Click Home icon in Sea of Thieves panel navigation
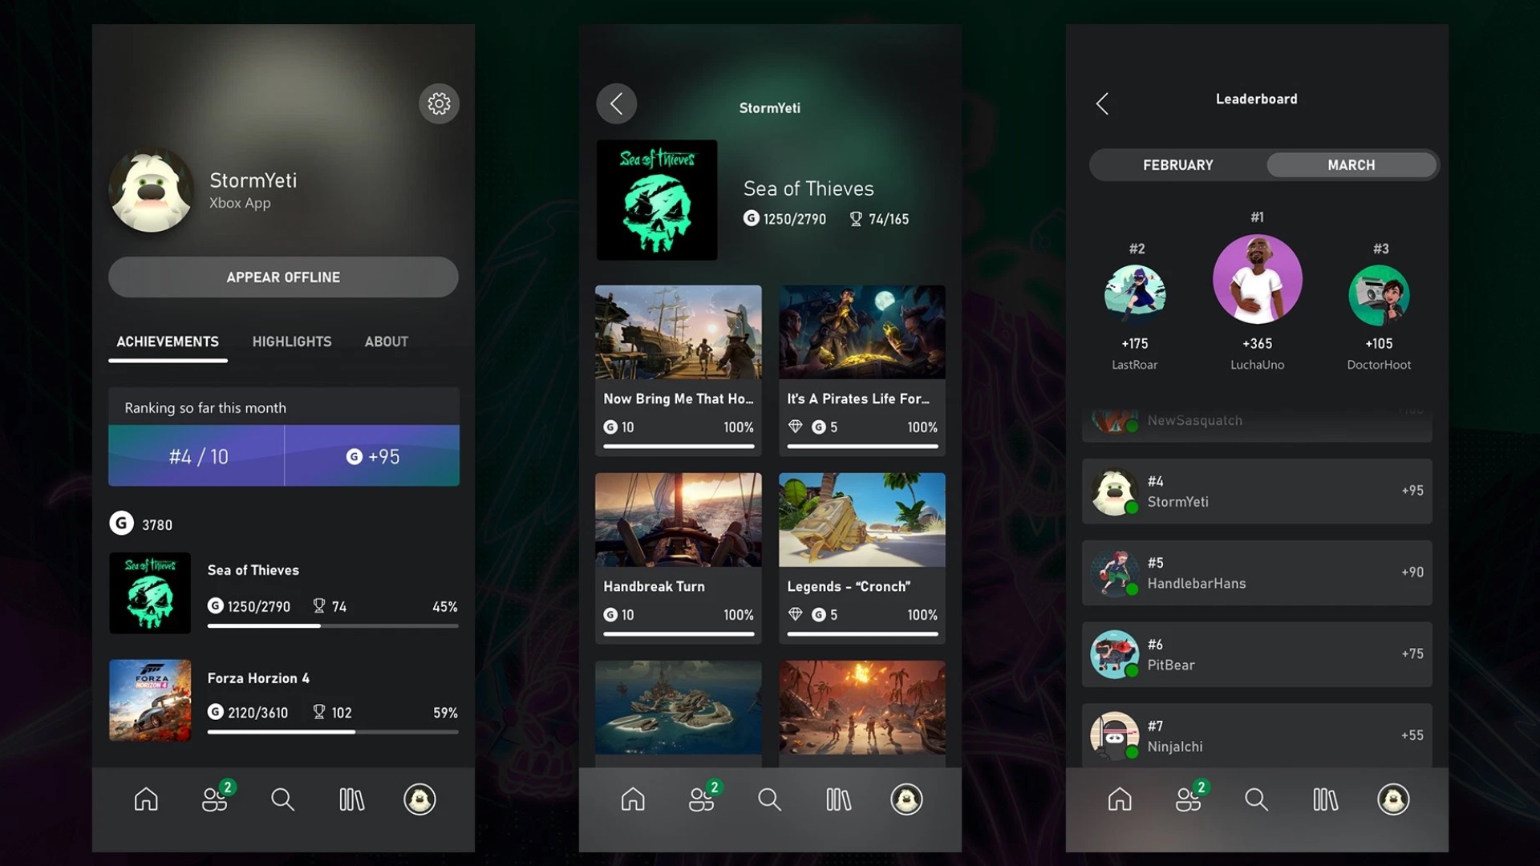This screenshot has width=1540, height=866. pyautogui.click(x=633, y=799)
